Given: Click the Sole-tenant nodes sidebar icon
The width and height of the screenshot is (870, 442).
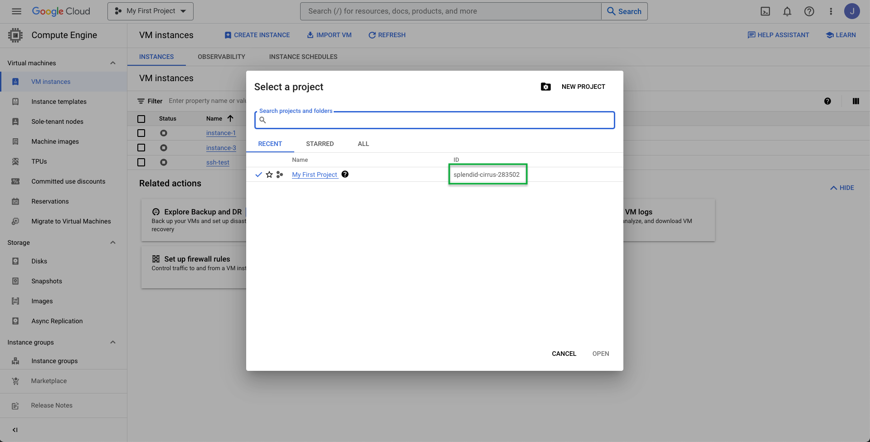Looking at the screenshot, I should click(x=15, y=121).
